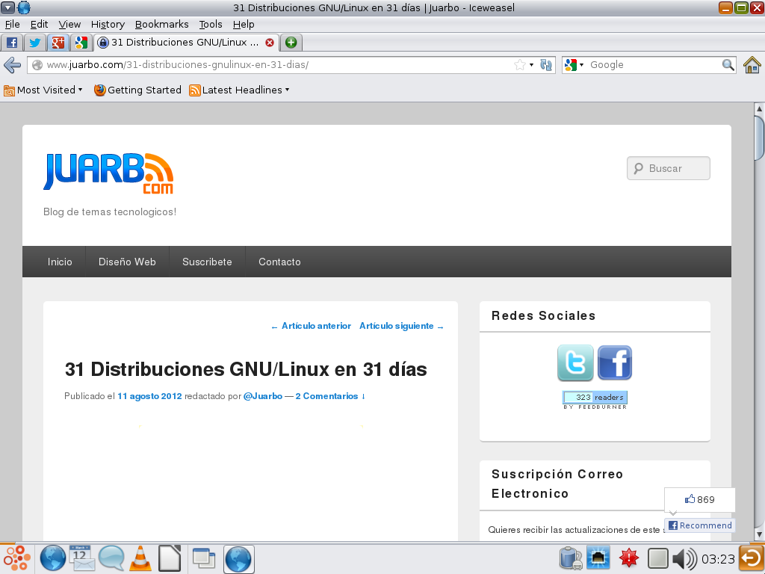Open the History menu
Screen dimensions: 765x574
108,25
